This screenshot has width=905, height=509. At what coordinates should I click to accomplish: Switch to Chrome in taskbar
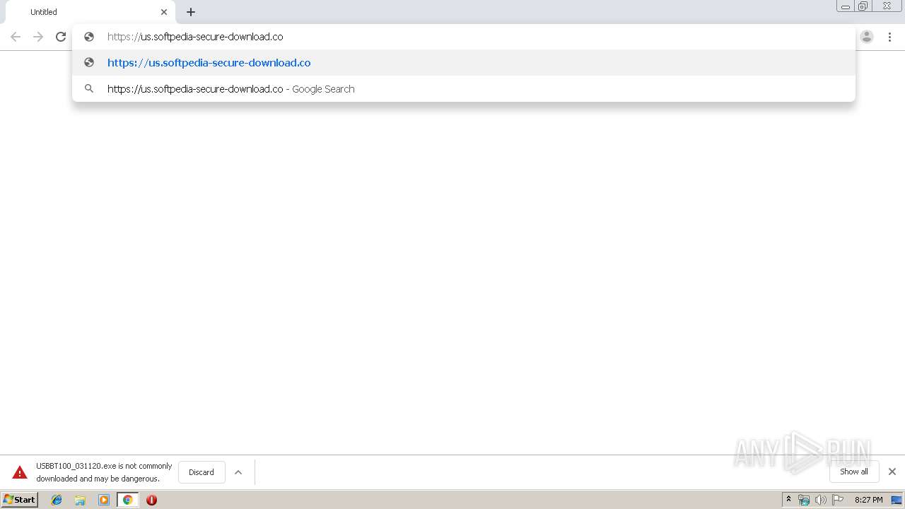pyautogui.click(x=127, y=500)
